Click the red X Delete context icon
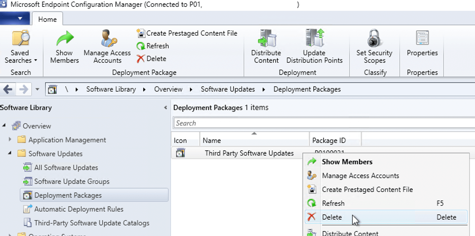 tap(312, 217)
